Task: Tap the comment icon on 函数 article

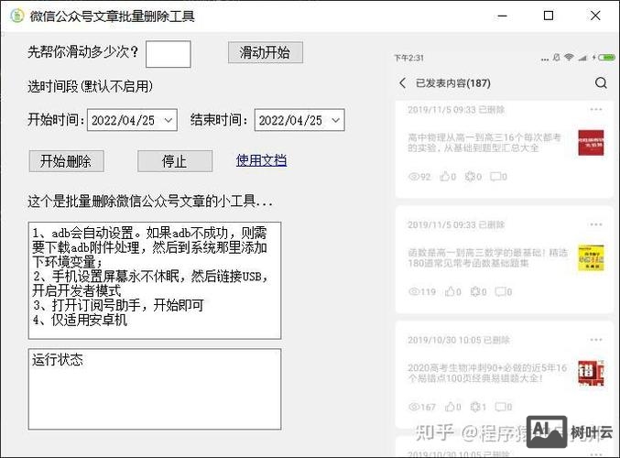Action: (x=501, y=291)
